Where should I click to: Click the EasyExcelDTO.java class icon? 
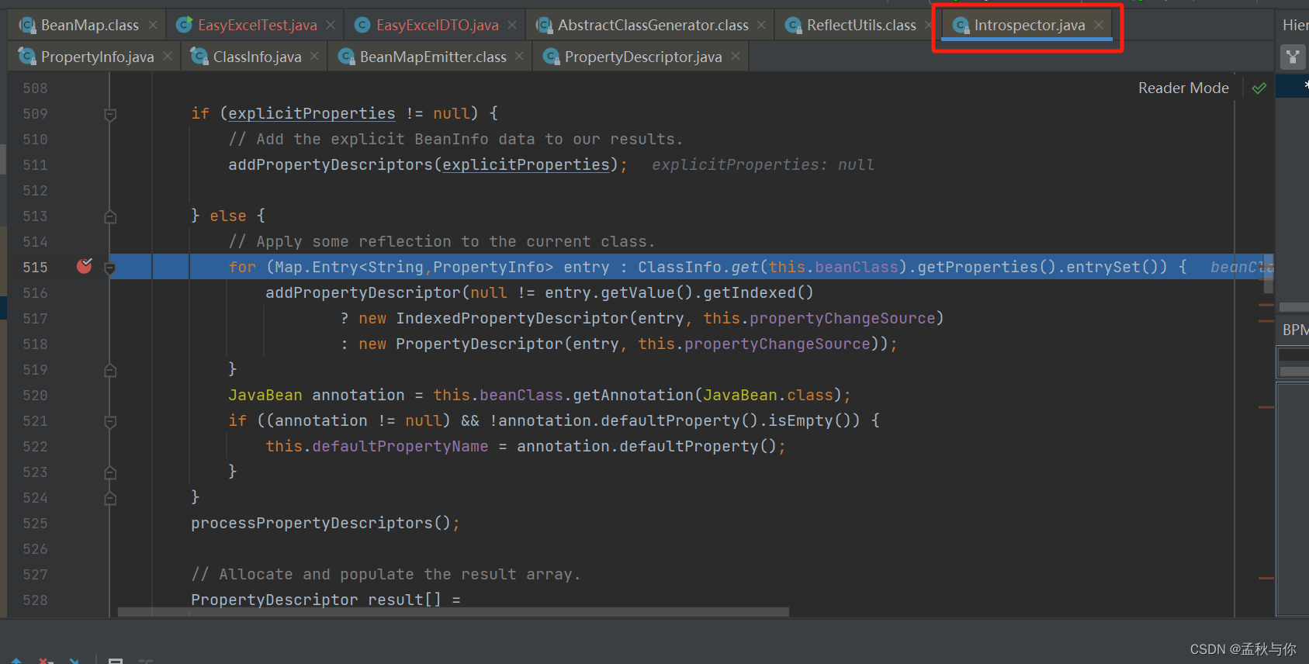pyautogui.click(x=362, y=25)
